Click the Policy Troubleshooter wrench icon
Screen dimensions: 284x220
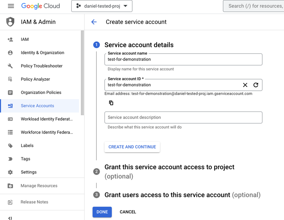[x=10, y=66]
